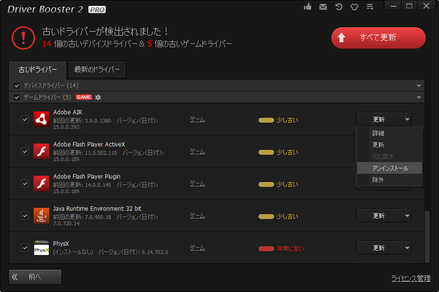This screenshot has height=292, width=439.
Task: Go back with the 前へ button
Action: tap(35, 277)
